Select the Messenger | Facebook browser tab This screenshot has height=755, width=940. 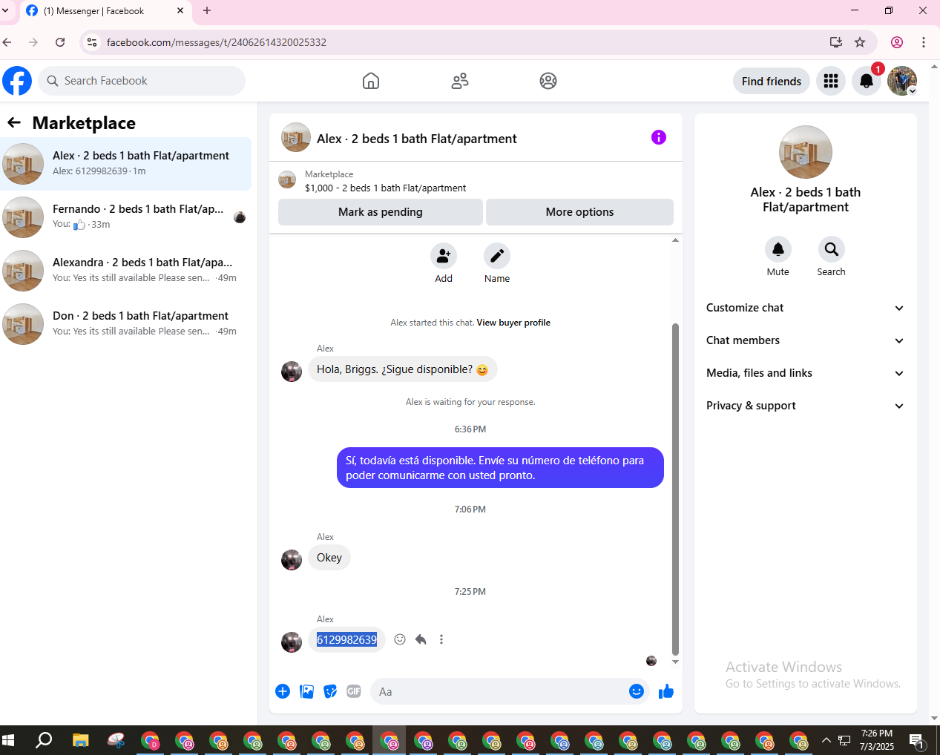point(104,11)
